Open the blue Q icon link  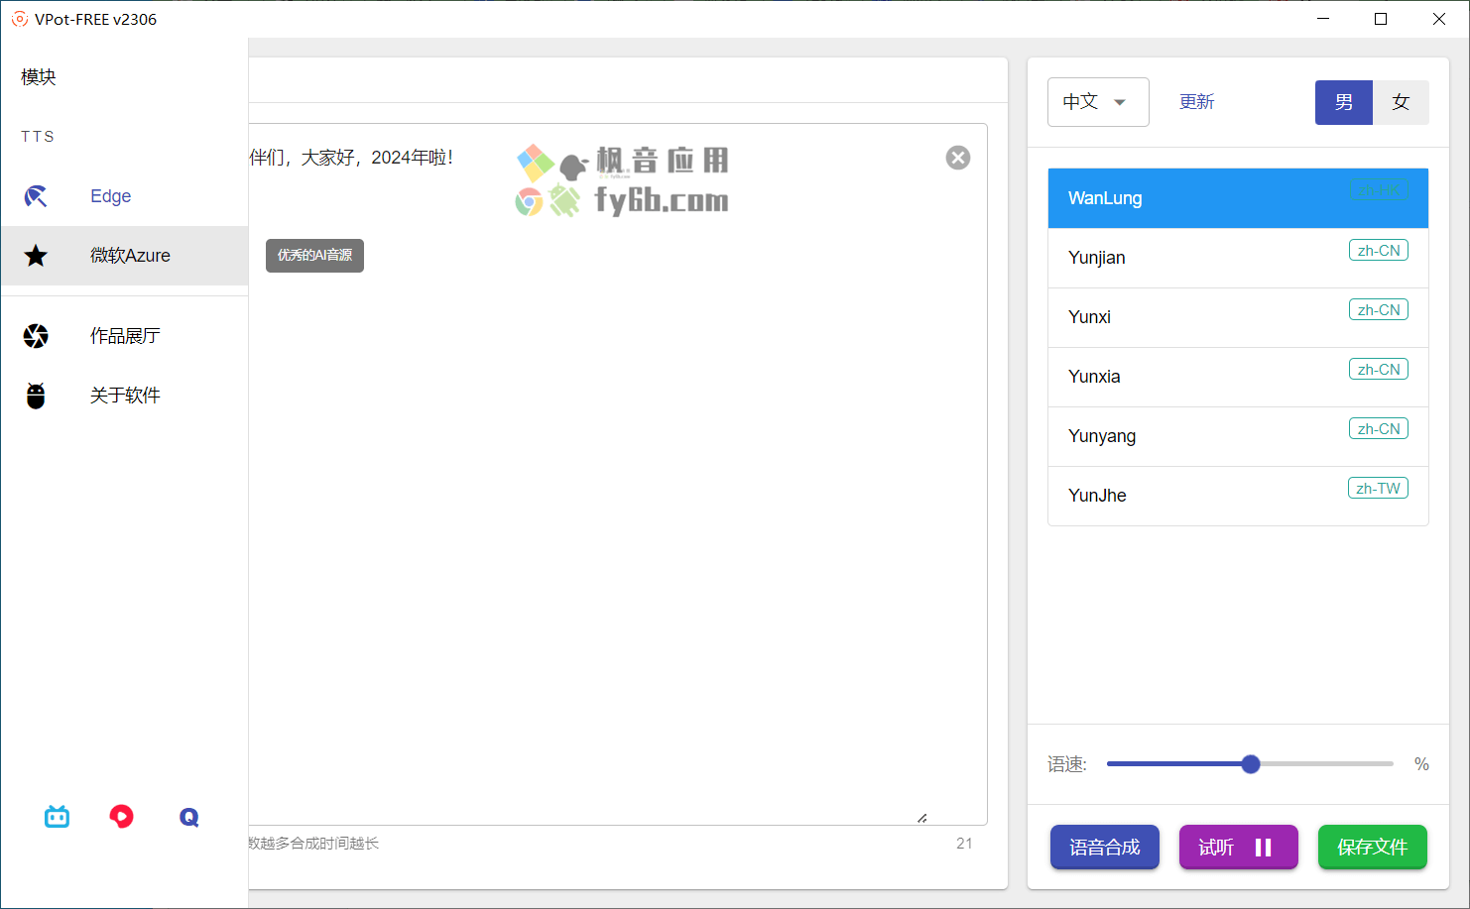(189, 817)
